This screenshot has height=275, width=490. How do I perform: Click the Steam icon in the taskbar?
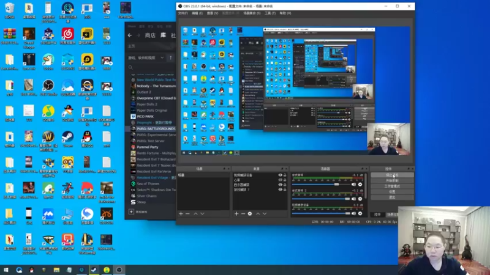tap(94, 269)
